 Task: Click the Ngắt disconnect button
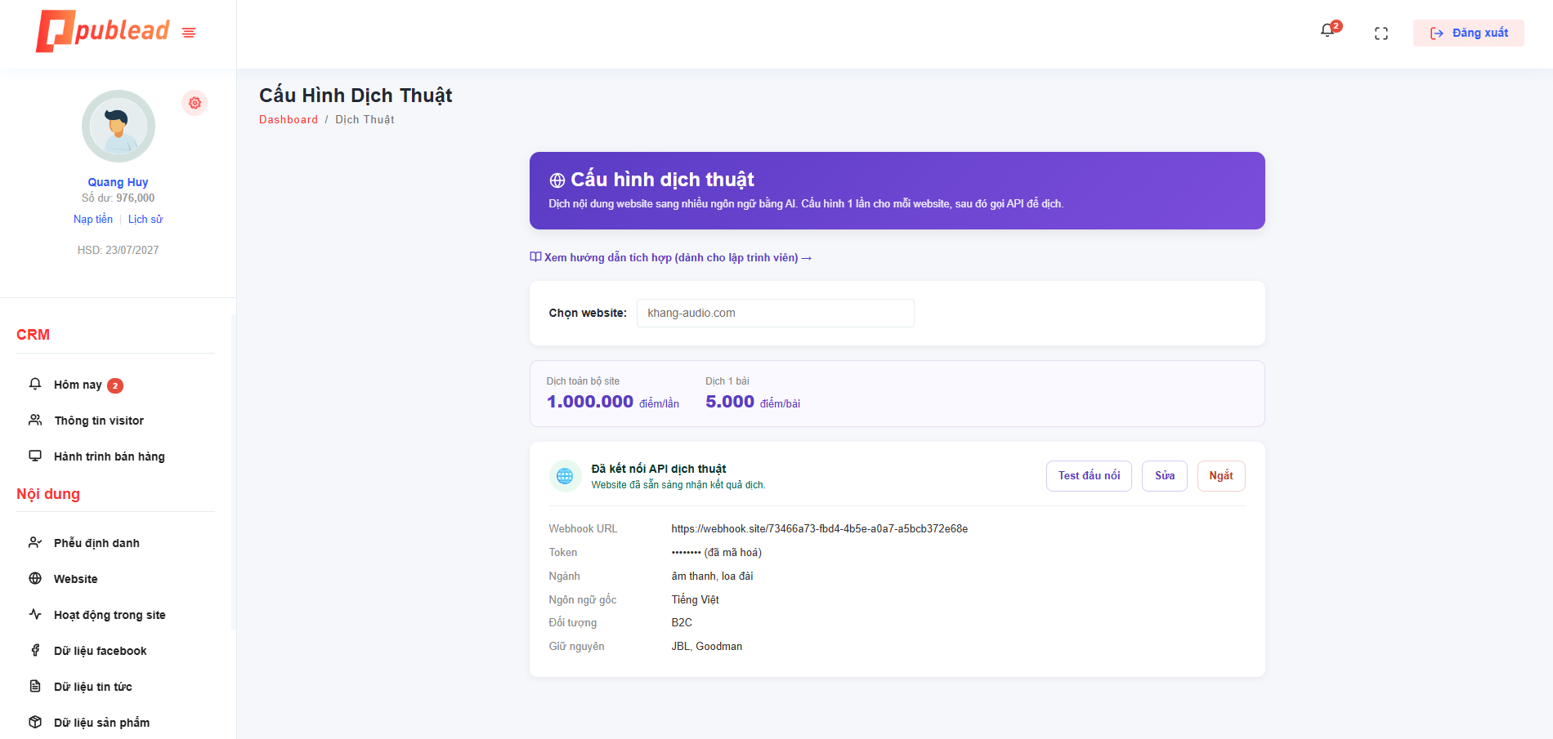1221,476
